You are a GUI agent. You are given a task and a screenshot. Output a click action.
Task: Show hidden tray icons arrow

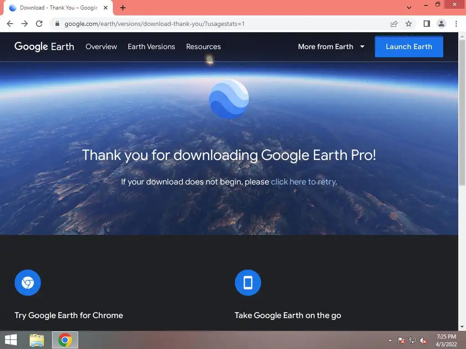(390, 340)
